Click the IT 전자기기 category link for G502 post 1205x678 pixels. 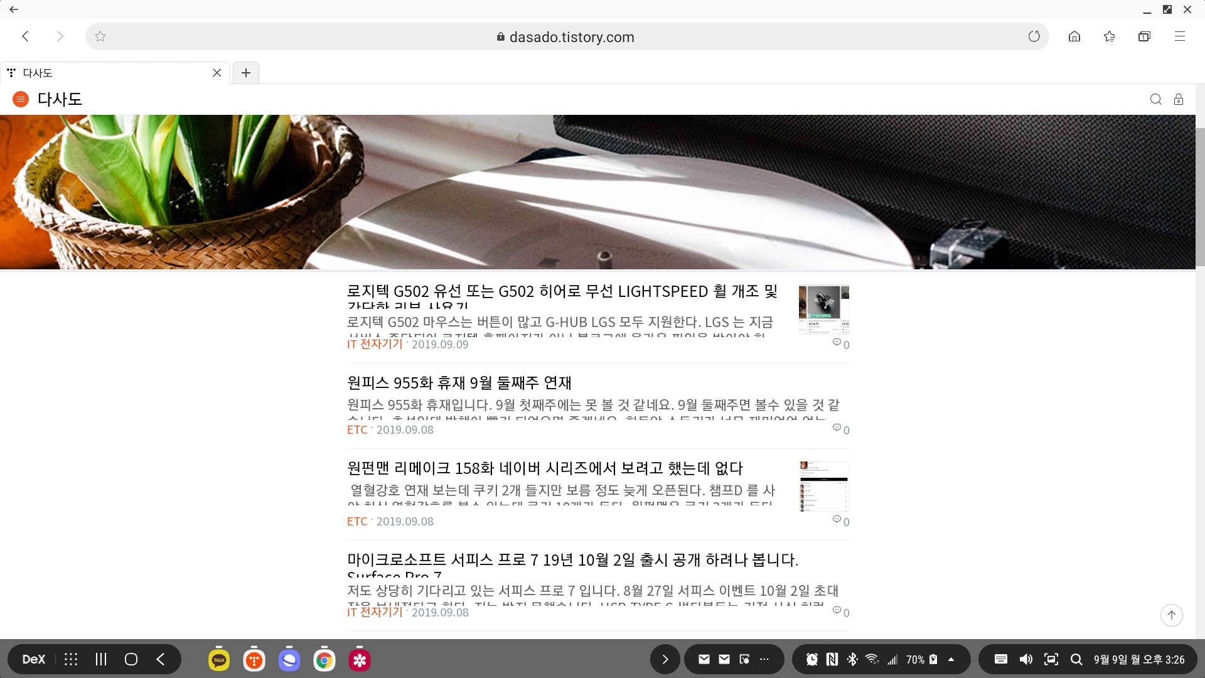tap(375, 344)
